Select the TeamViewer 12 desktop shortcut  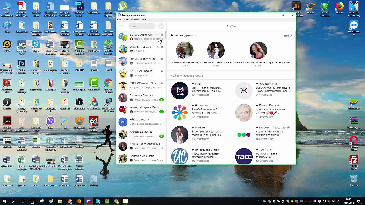click(x=354, y=28)
